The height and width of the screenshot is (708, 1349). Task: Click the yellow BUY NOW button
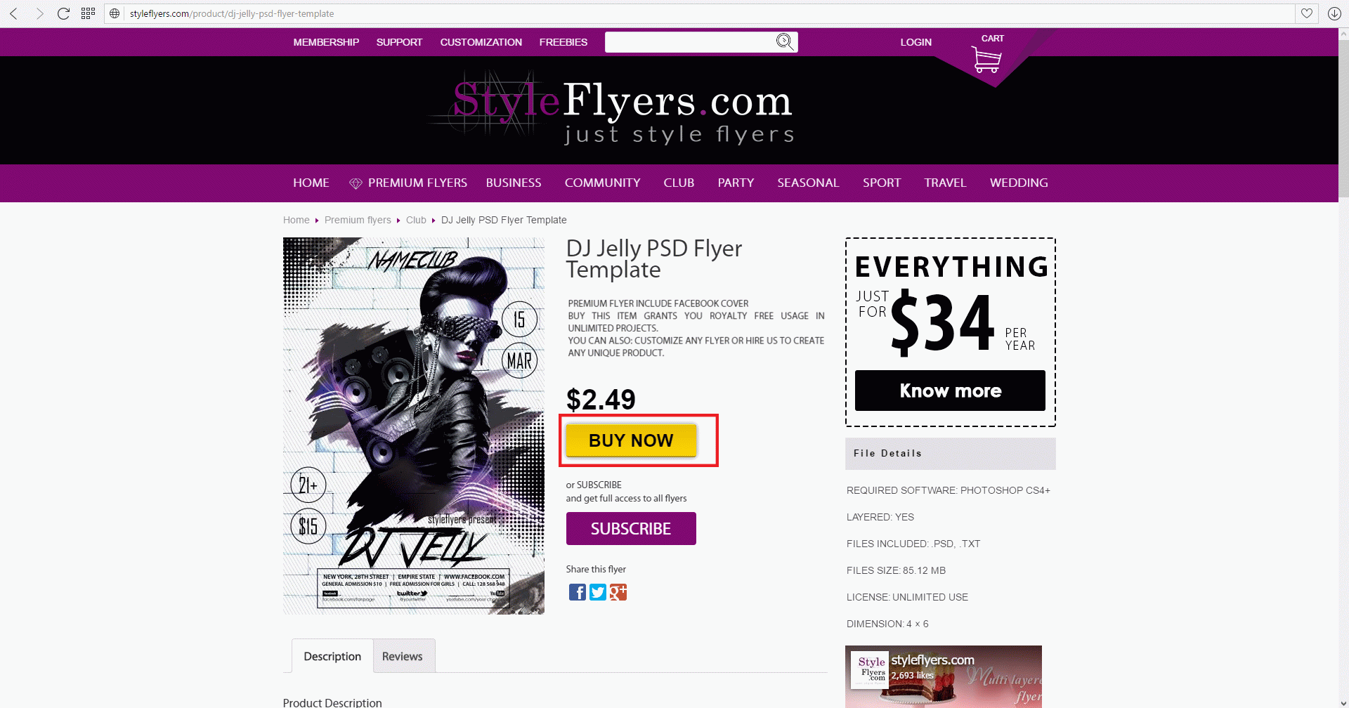coord(631,440)
